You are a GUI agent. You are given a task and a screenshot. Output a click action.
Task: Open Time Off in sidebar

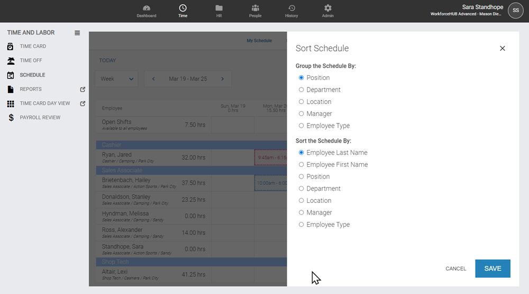[x=31, y=60]
